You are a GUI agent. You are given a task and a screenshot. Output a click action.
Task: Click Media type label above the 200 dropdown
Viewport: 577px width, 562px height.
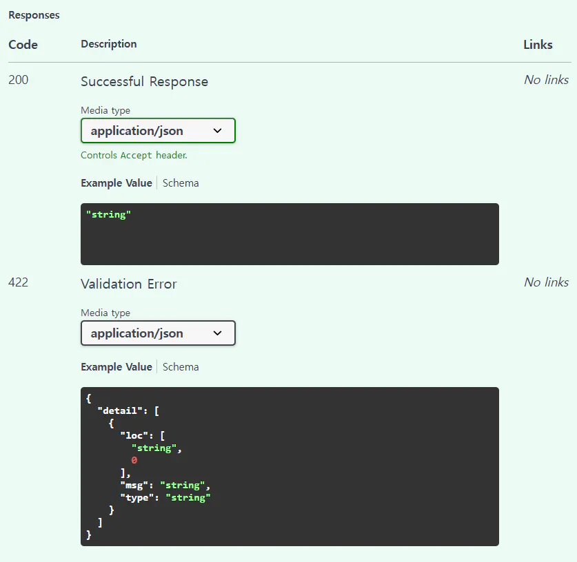tap(105, 110)
